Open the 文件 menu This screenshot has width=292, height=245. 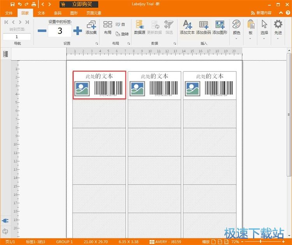tap(9, 13)
